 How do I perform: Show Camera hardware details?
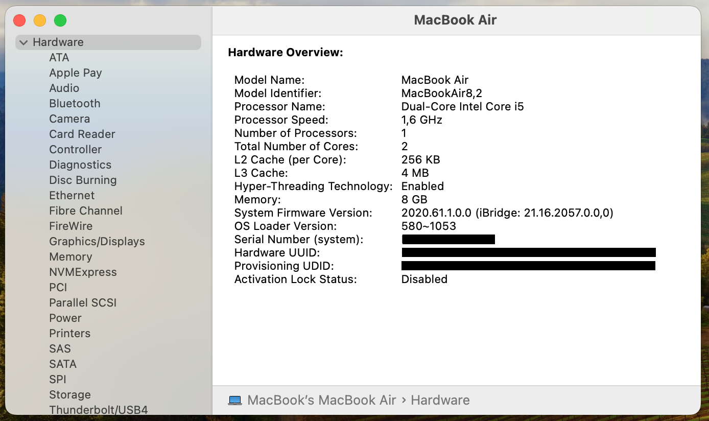(x=69, y=119)
